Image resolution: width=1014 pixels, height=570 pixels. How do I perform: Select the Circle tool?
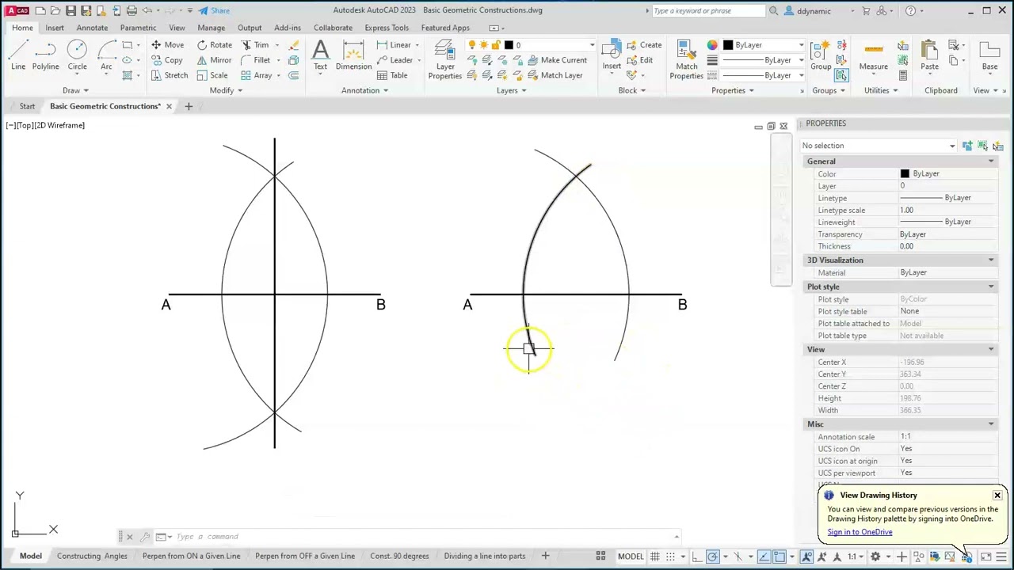77,55
